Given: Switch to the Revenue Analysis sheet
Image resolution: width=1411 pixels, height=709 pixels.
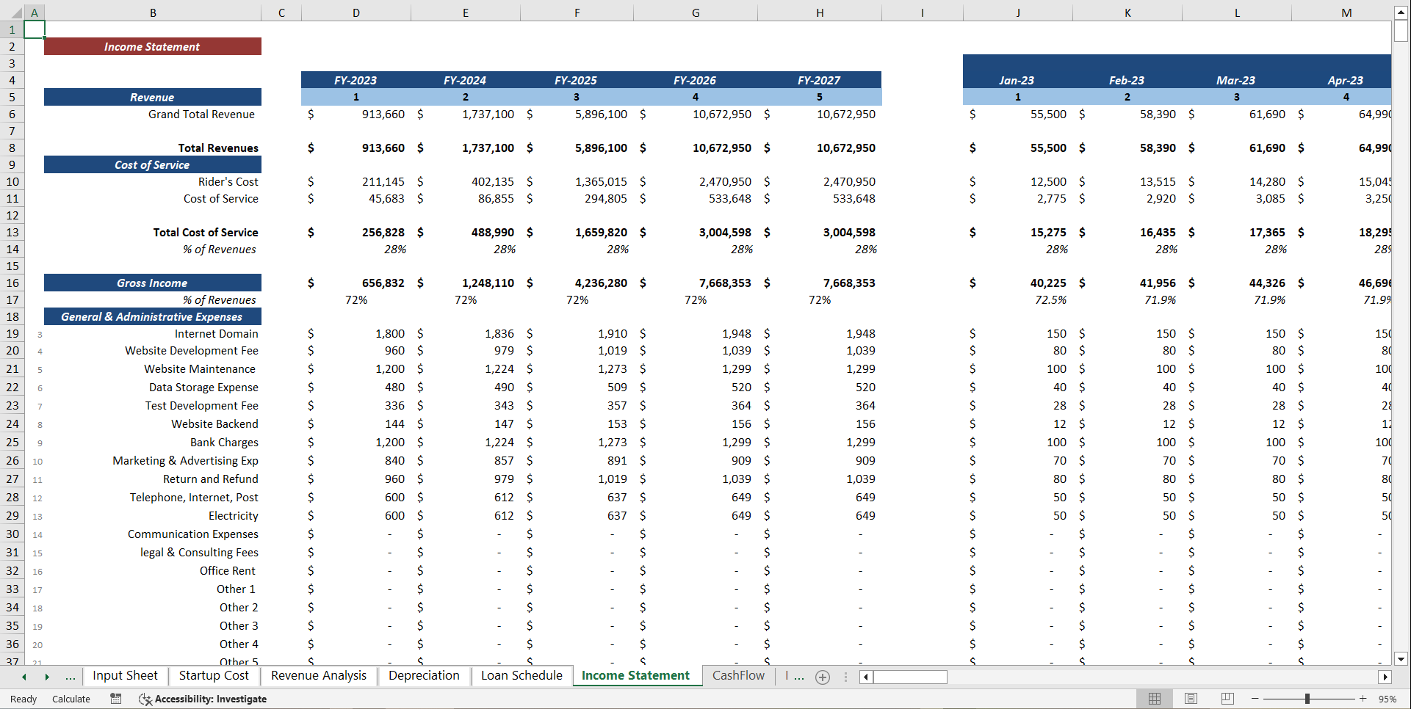Looking at the screenshot, I should 318,675.
